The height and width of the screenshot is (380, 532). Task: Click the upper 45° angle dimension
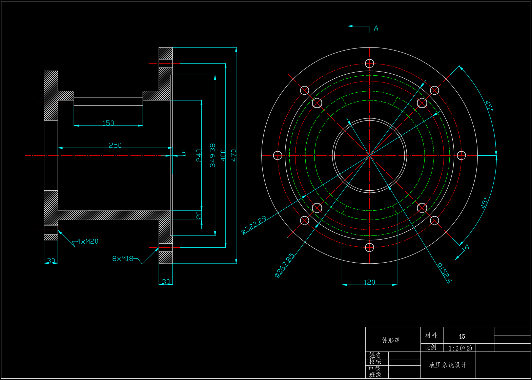(489, 106)
